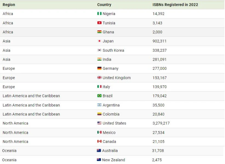
Task: Click the Japan flag icon
Action: click(x=99, y=41)
